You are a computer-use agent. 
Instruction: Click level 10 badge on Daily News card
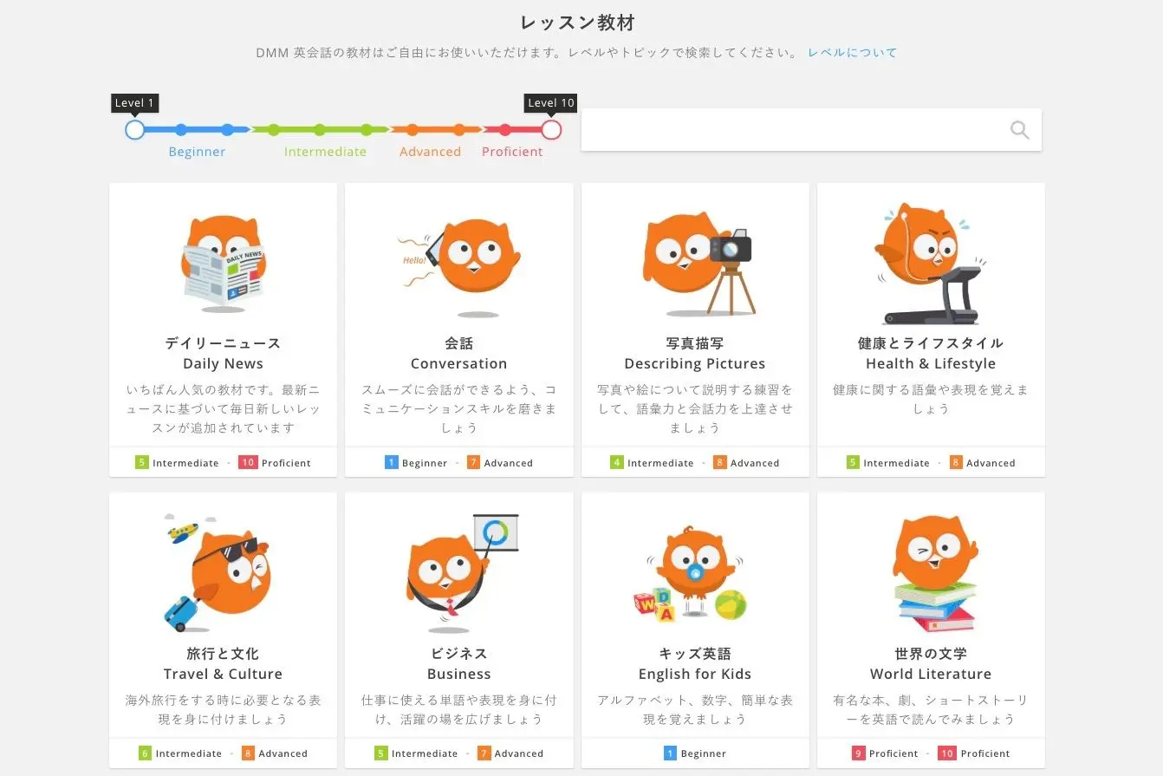tap(248, 462)
